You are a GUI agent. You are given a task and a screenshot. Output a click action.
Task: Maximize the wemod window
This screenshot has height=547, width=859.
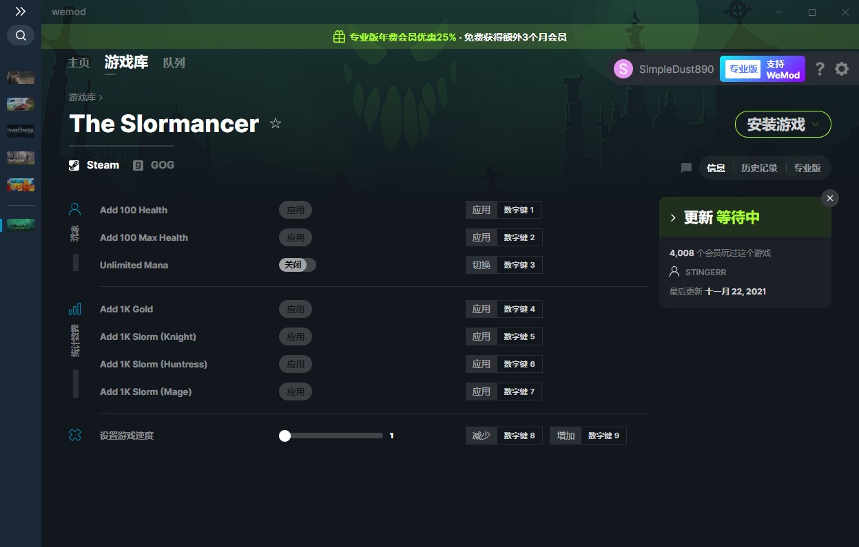(812, 12)
